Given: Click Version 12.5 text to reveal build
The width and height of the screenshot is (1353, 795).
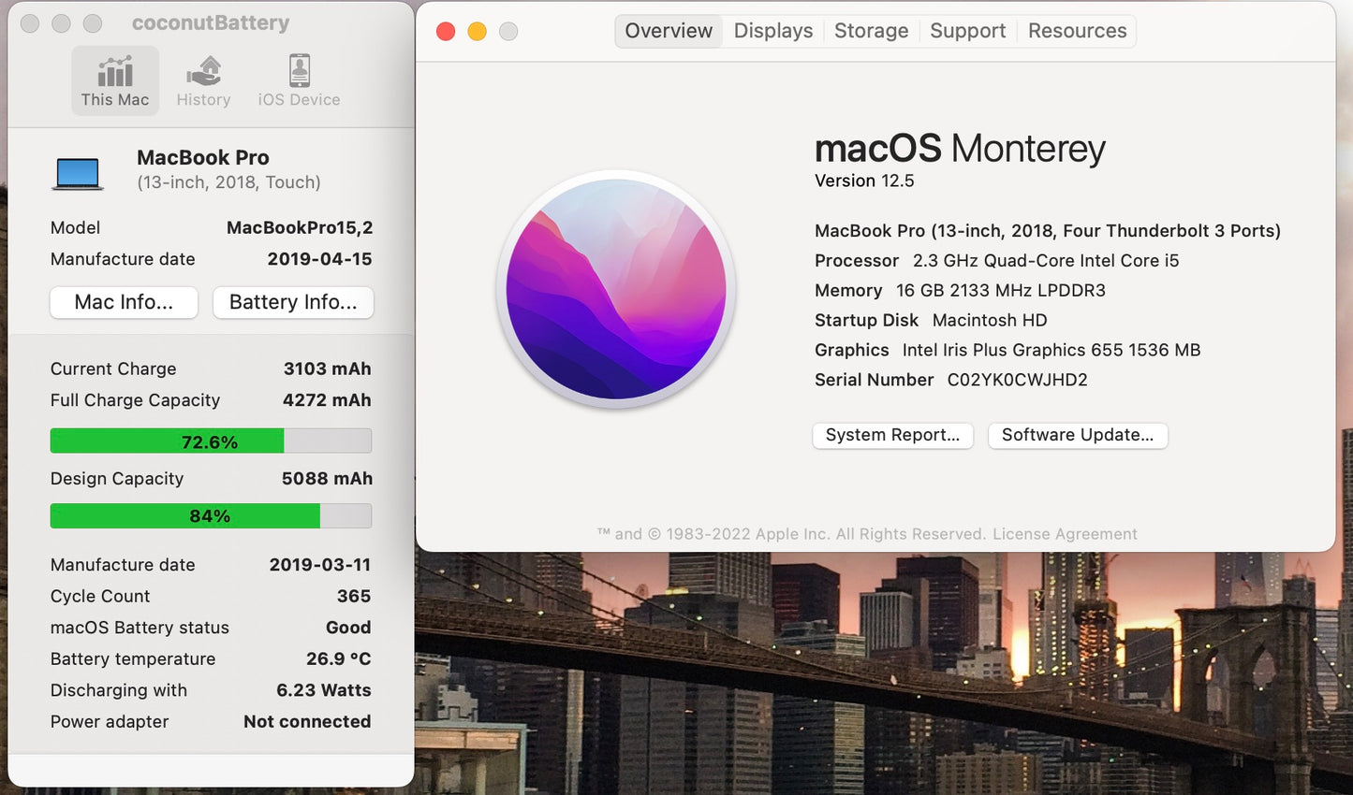Looking at the screenshot, I should pos(864,181).
